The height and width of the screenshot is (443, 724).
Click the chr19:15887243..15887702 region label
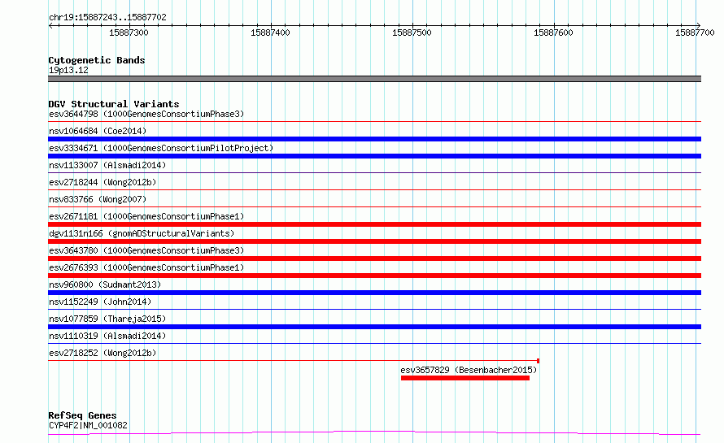[107, 17]
